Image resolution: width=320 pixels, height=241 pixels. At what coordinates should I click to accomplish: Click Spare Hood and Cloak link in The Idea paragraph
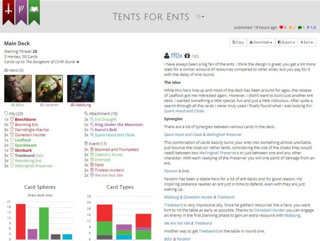(x=184, y=111)
